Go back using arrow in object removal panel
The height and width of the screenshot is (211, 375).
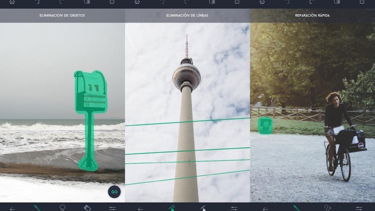point(12,209)
